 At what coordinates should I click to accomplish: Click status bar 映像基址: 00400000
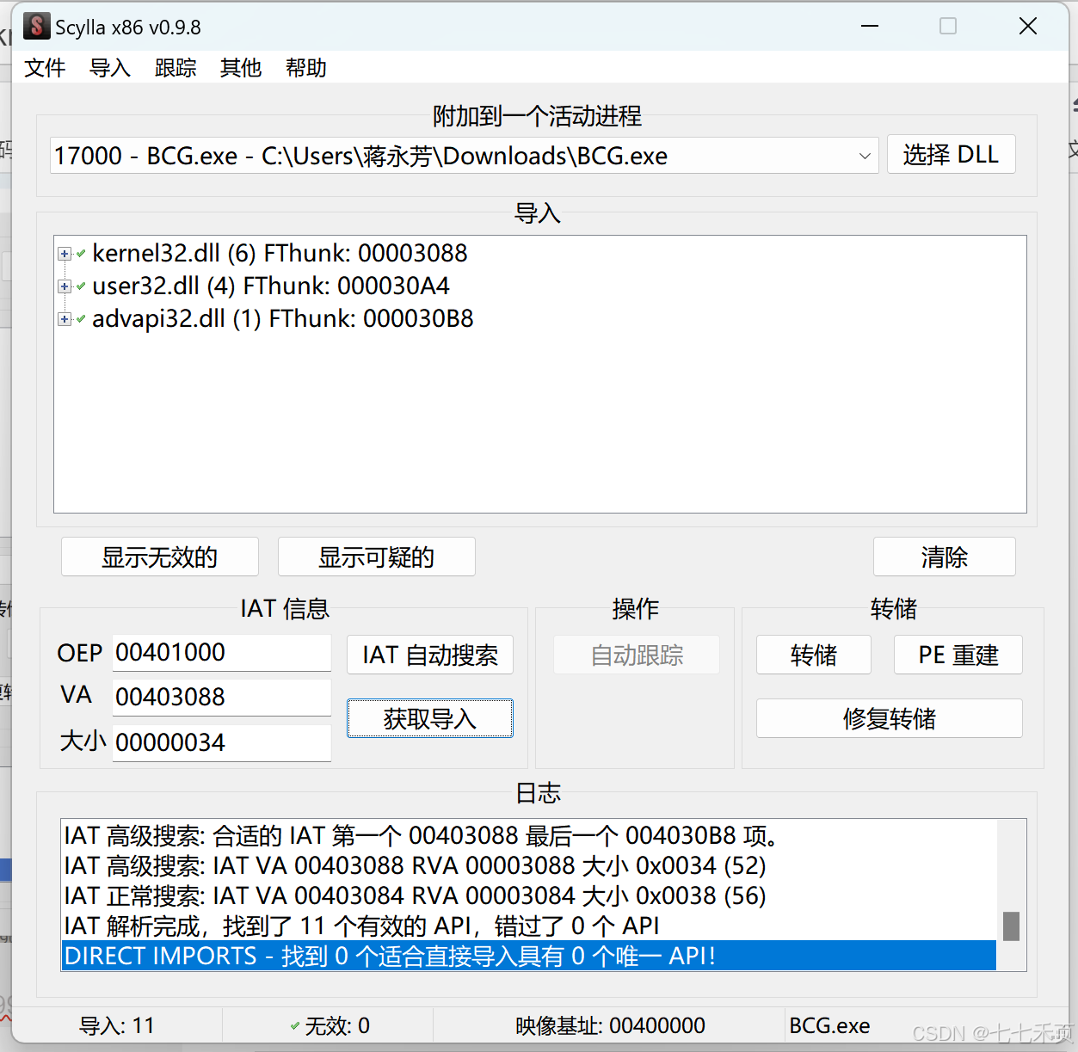[x=610, y=1025]
